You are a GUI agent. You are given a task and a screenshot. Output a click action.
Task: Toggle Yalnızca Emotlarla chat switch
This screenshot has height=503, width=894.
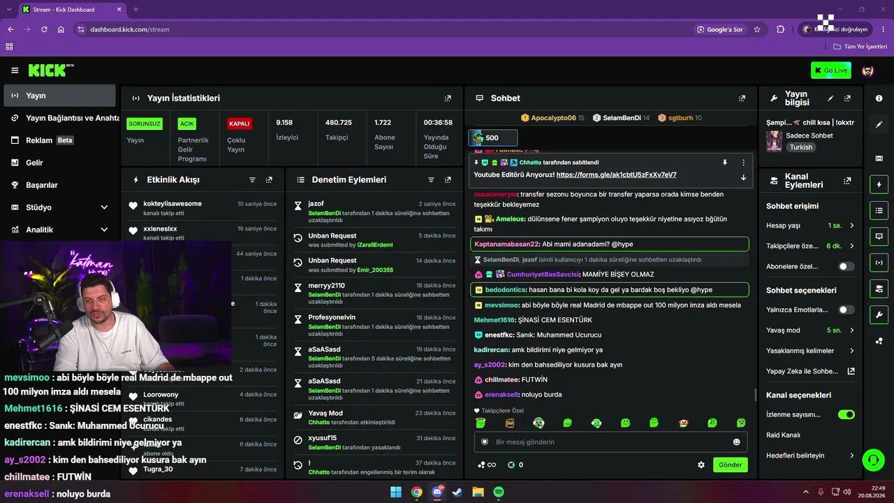click(x=846, y=309)
